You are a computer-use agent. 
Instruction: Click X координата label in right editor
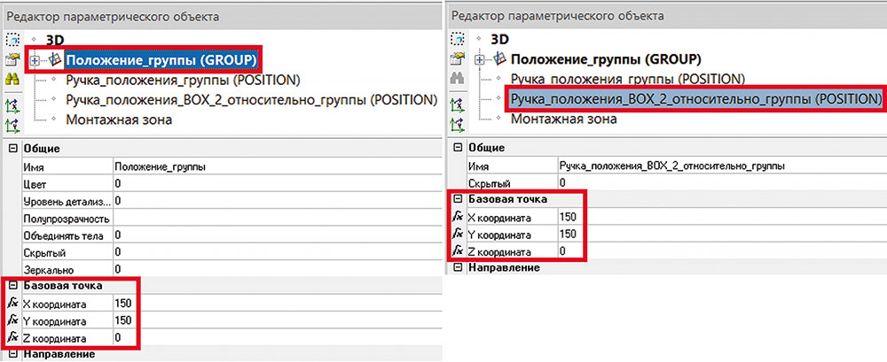(x=499, y=217)
